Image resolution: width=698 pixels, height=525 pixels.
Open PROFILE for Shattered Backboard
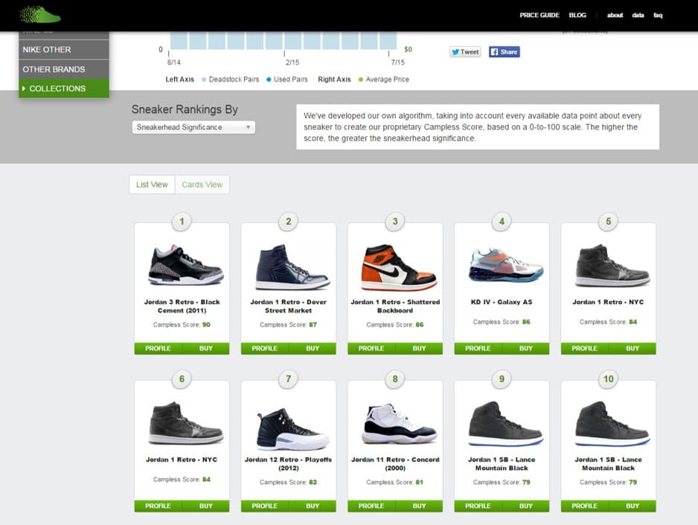pyautogui.click(x=371, y=349)
